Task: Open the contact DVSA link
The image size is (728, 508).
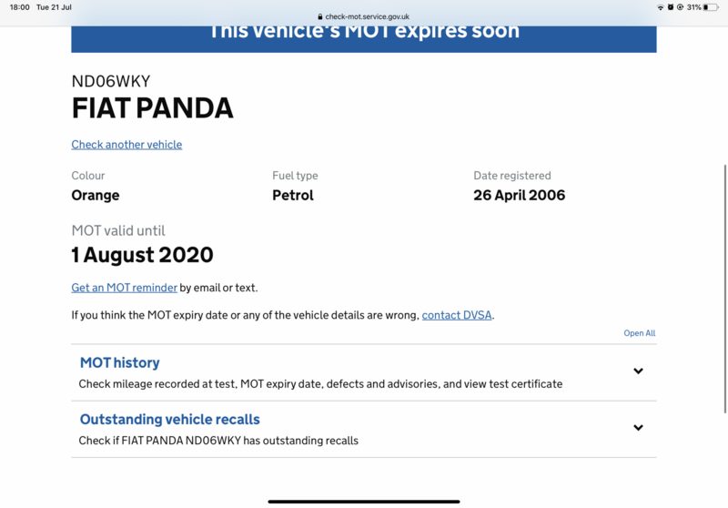Action: [x=457, y=315]
